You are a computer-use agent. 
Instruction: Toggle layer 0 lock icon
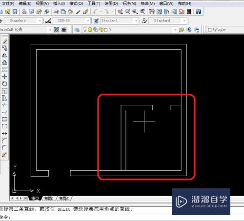point(102,30)
